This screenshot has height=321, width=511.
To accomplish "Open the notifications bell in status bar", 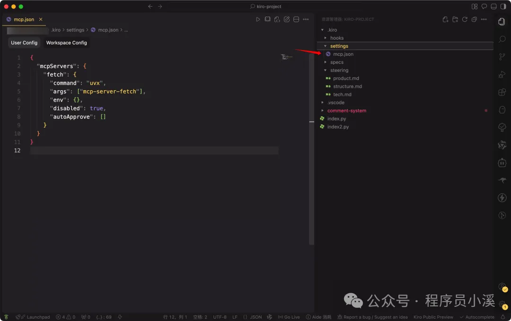I will point(503,317).
